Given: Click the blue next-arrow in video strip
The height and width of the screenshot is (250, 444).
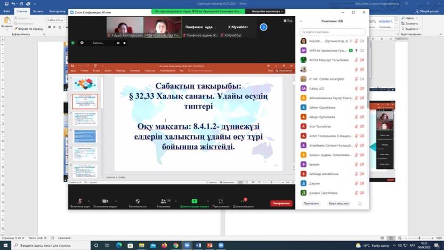Looking at the screenshot, I should [263, 27].
